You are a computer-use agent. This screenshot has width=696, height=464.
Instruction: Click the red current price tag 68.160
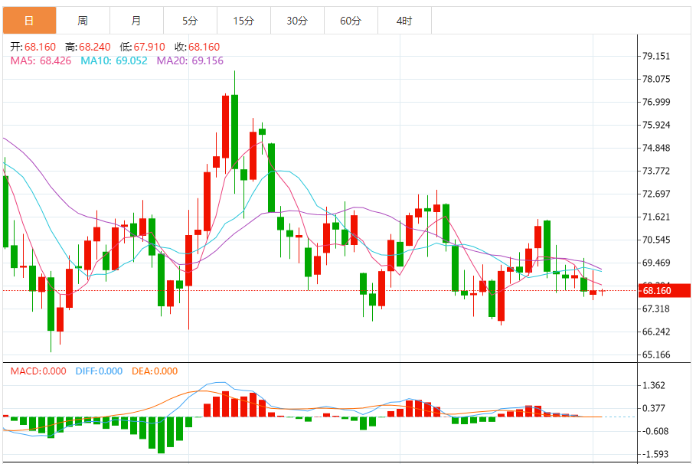click(x=665, y=290)
